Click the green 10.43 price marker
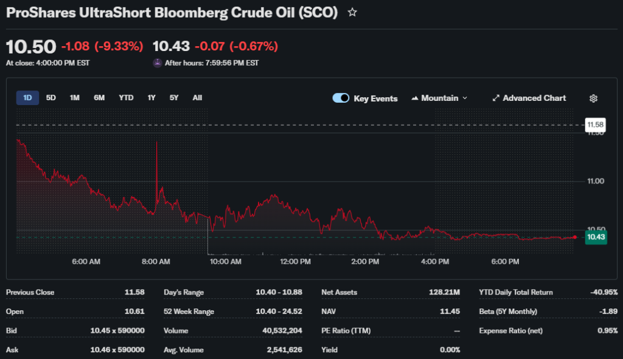Screen dimensions: 623x359 pyautogui.click(x=595, y=238)
